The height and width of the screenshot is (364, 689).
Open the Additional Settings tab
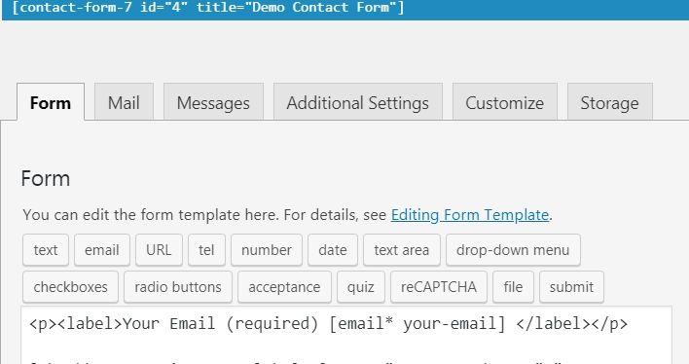358,101
